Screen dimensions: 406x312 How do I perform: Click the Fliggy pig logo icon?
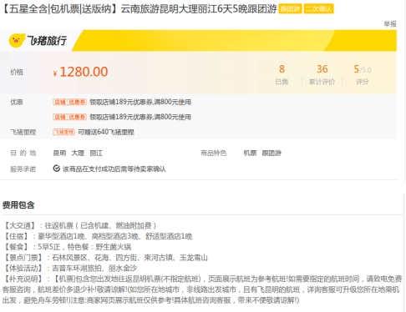click(16, 41)
